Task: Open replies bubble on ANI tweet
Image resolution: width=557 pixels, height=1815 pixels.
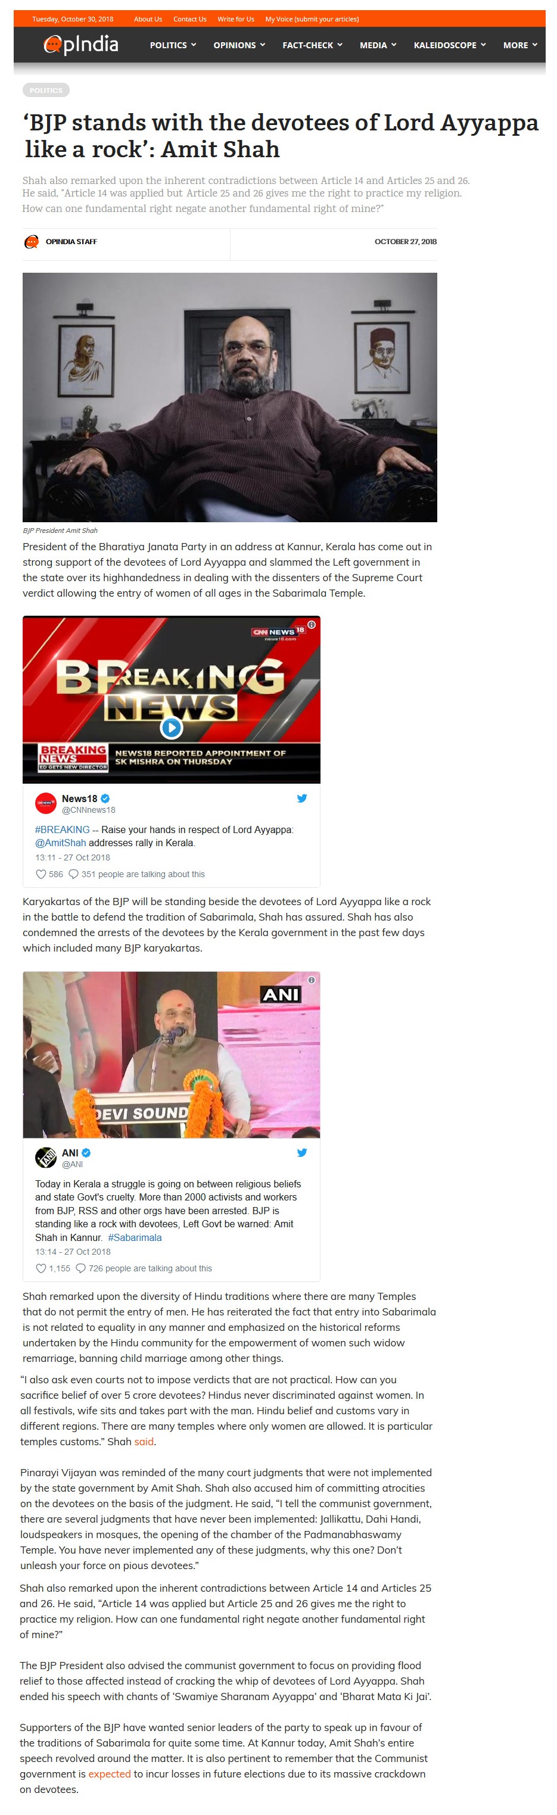Action: click(x=80, y=1268)
